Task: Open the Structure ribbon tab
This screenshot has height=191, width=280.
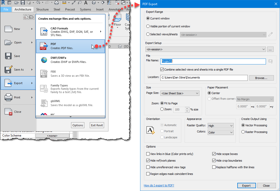Action: [42, 9]
